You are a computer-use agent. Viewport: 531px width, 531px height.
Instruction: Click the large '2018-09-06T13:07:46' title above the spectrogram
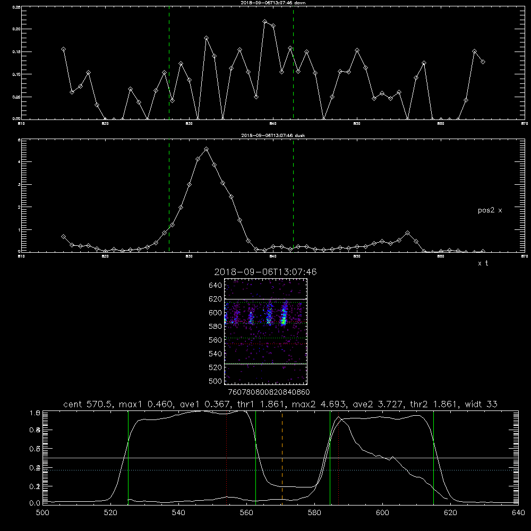tap(265, 272)
